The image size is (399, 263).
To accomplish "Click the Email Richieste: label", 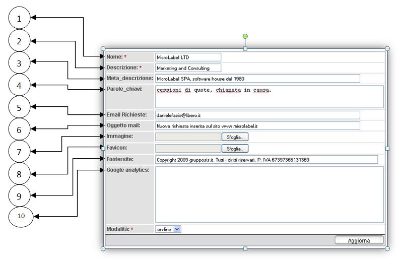I will tap(126, 114).
